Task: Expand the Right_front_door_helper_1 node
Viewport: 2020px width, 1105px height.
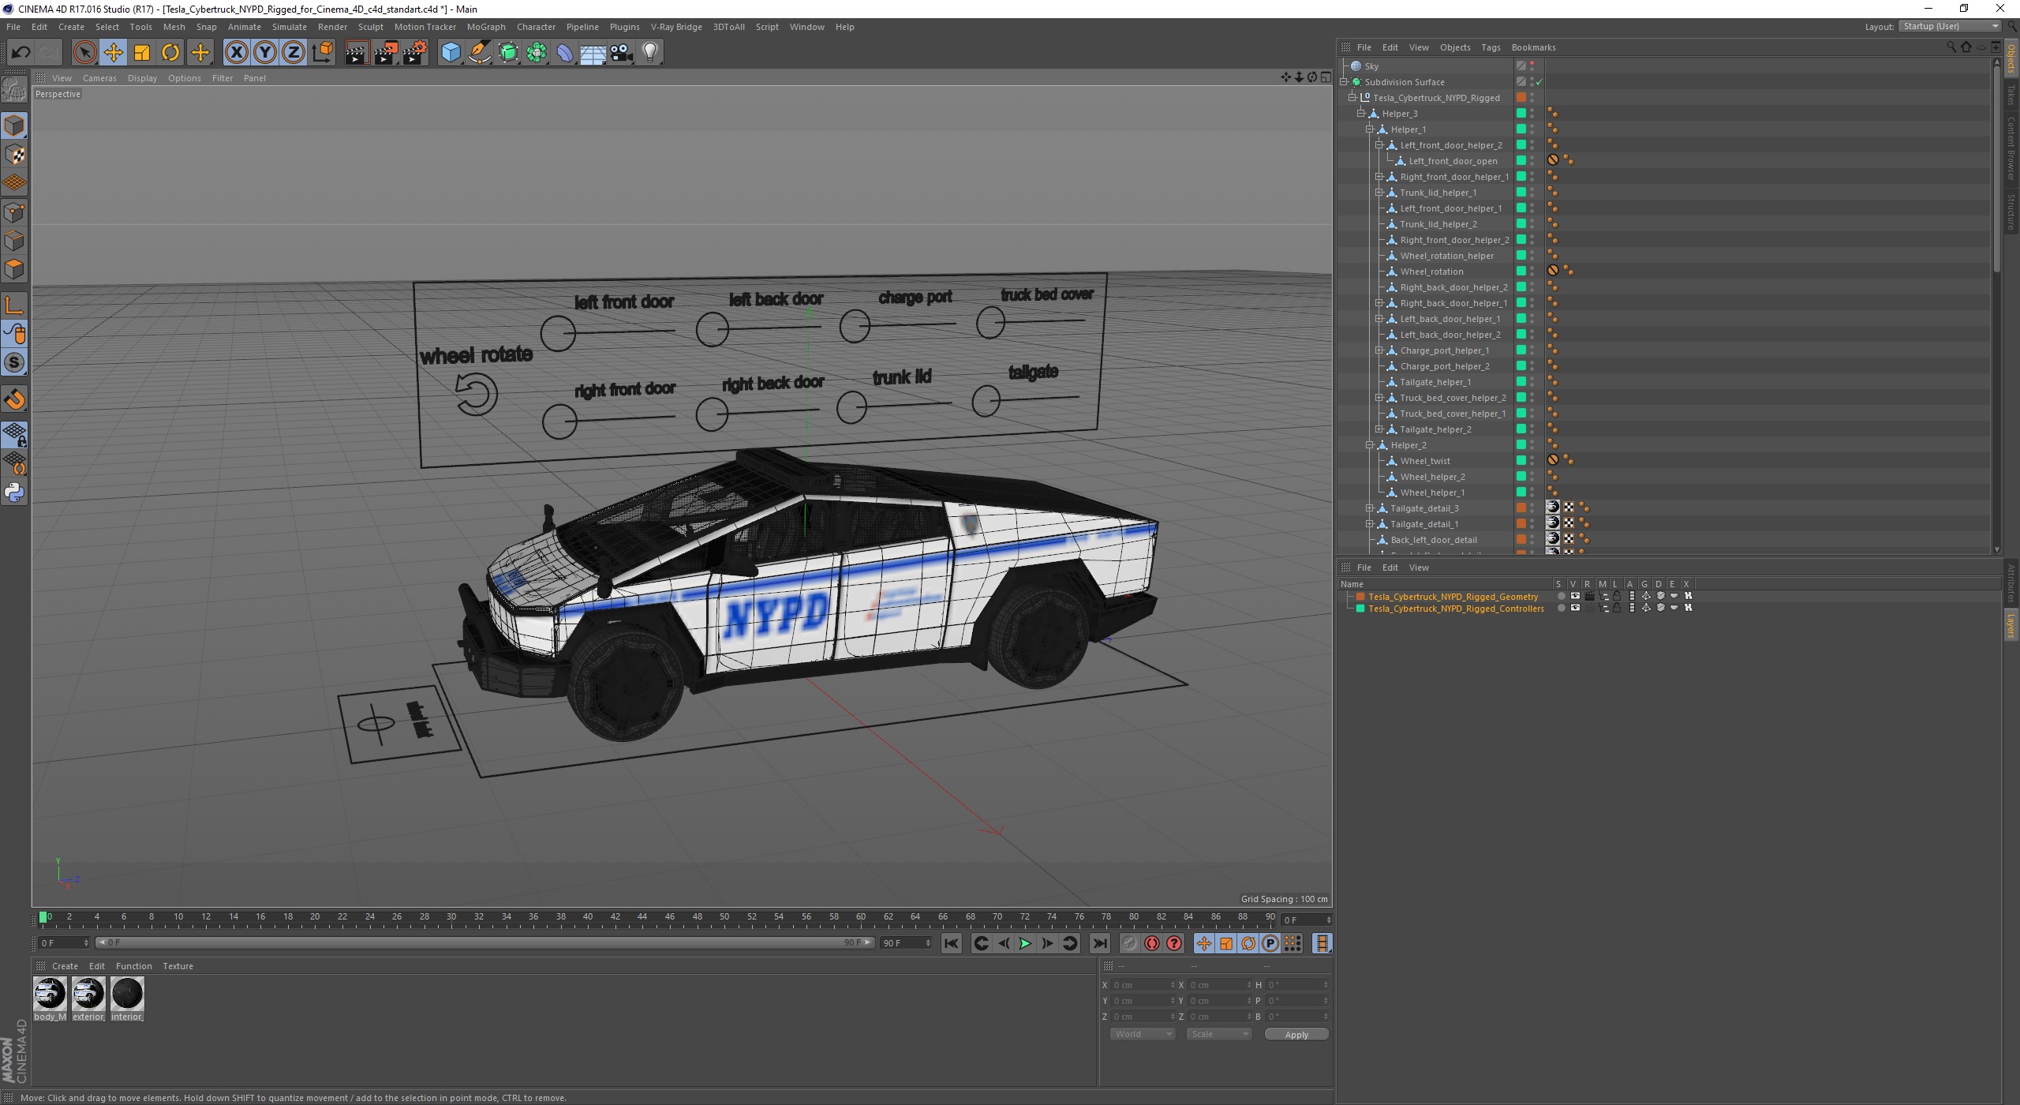Action: tap(1378, 176)
